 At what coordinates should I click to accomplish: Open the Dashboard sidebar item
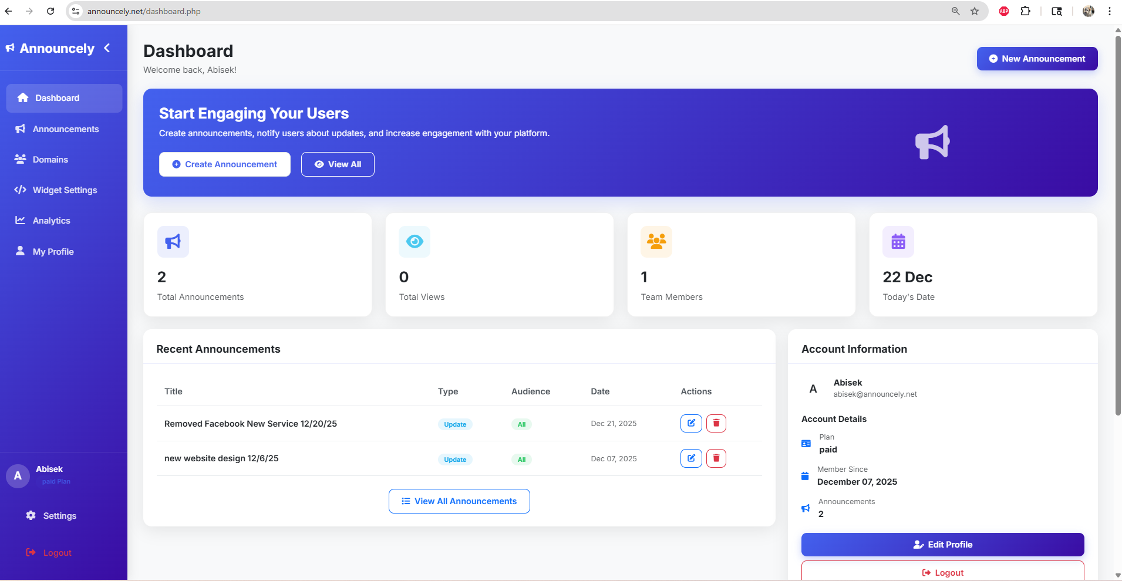pos(64,98)
